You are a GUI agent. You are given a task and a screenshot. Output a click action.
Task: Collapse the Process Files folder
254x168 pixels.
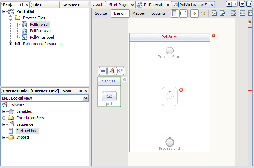click(x=10, y=18)
